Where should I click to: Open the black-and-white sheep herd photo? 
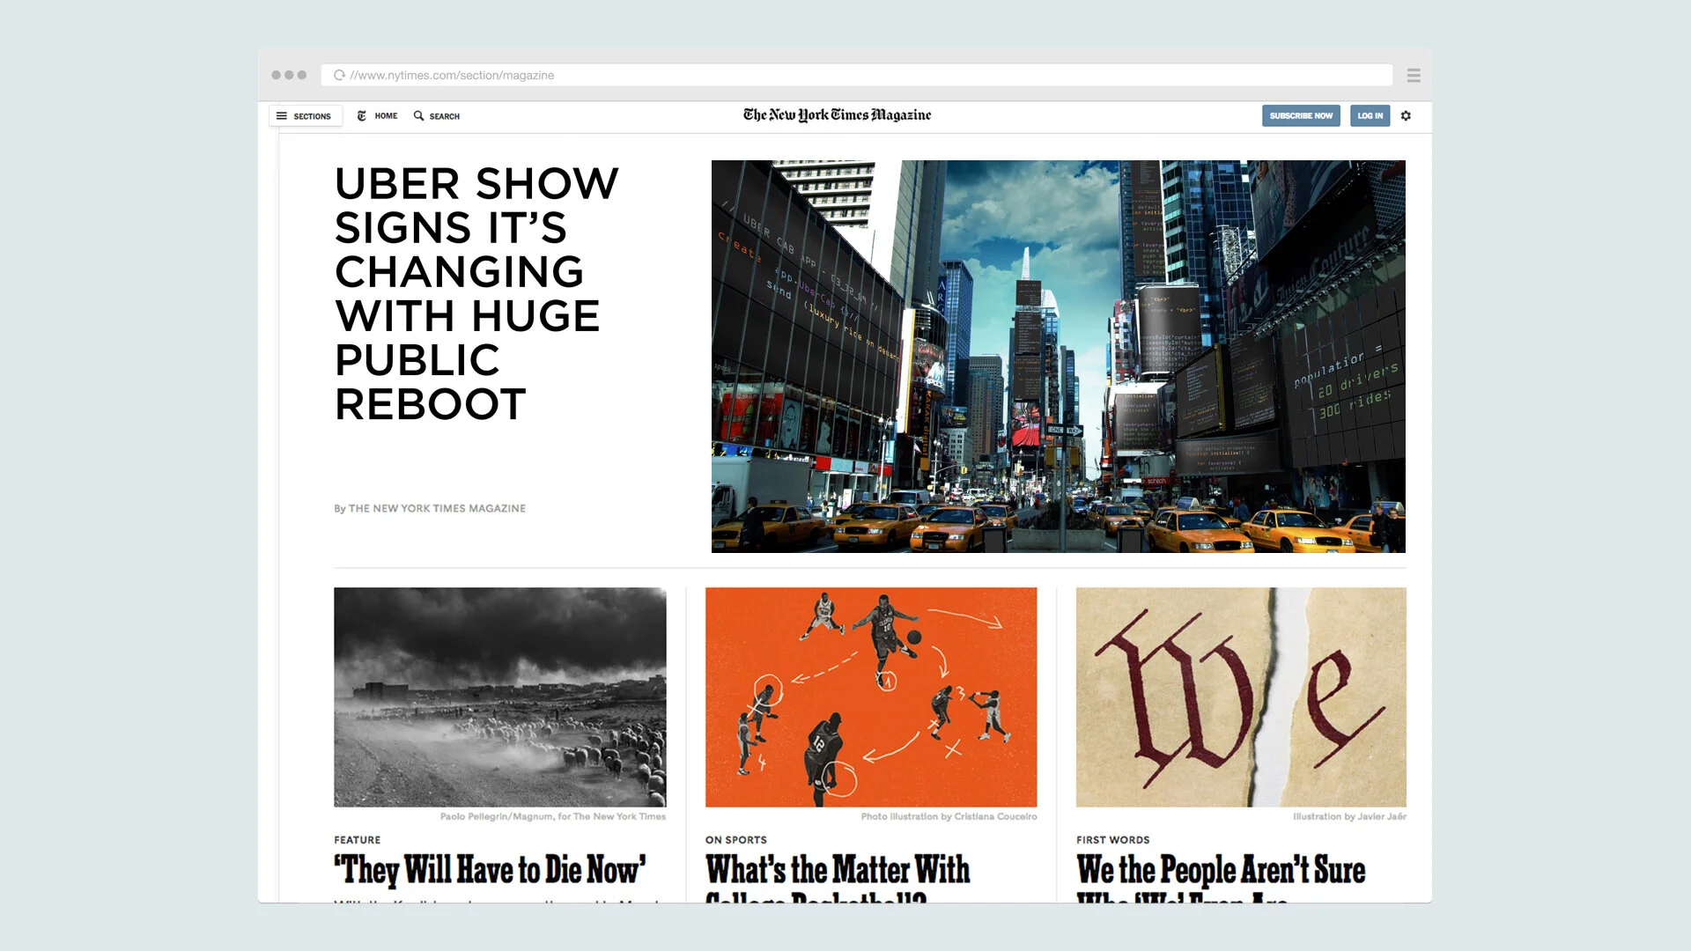(499, 697)
